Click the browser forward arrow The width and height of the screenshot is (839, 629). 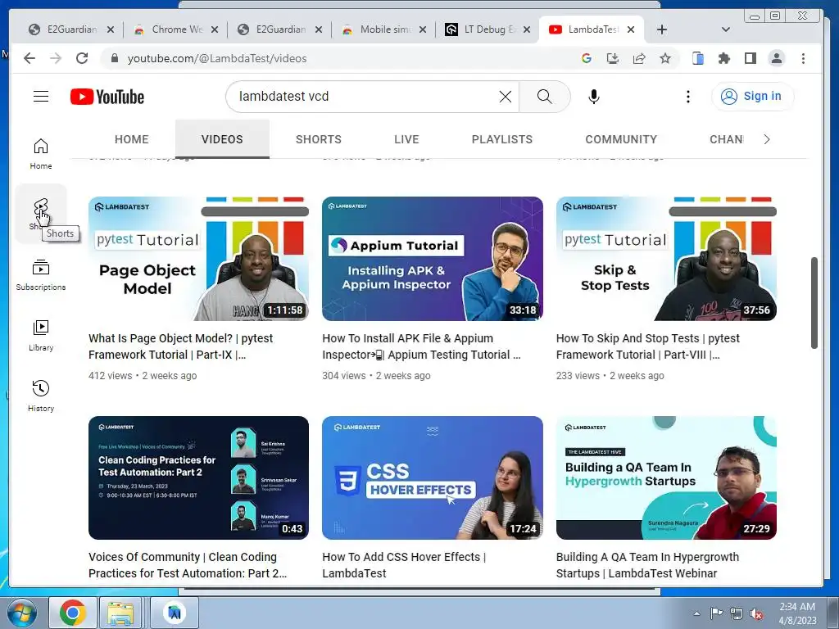(56, 58)
